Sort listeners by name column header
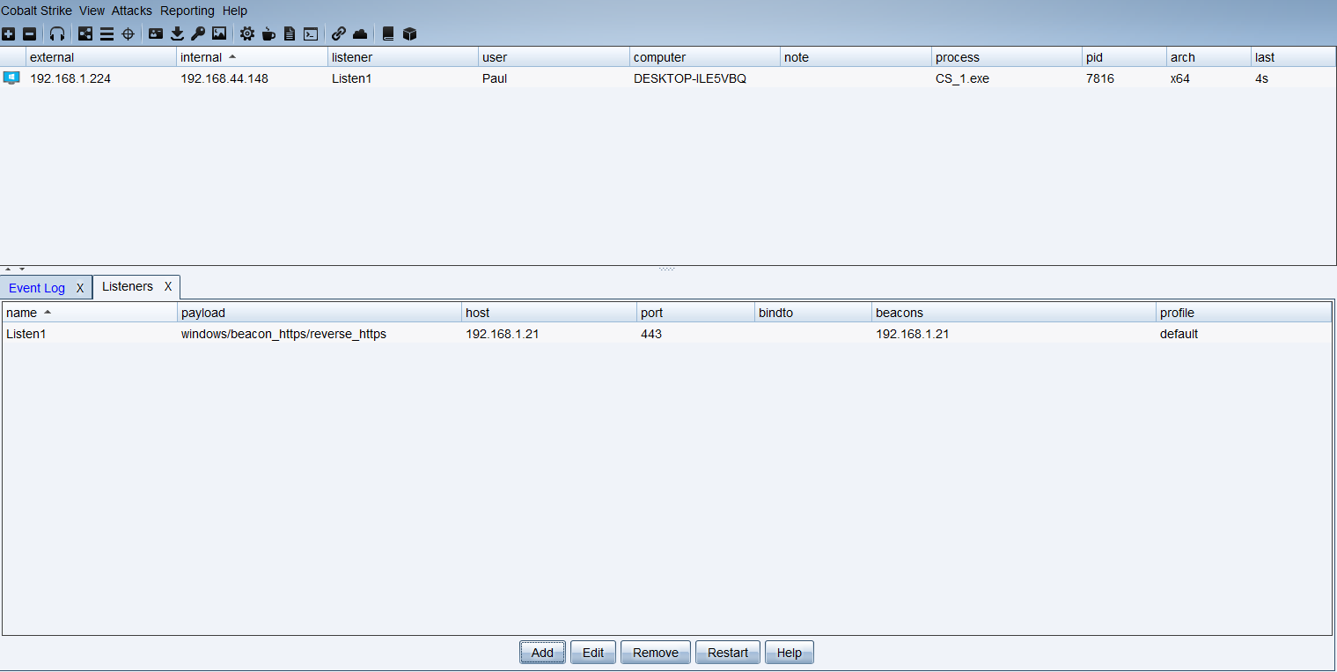1337x672 pixels. coord(90,313)
